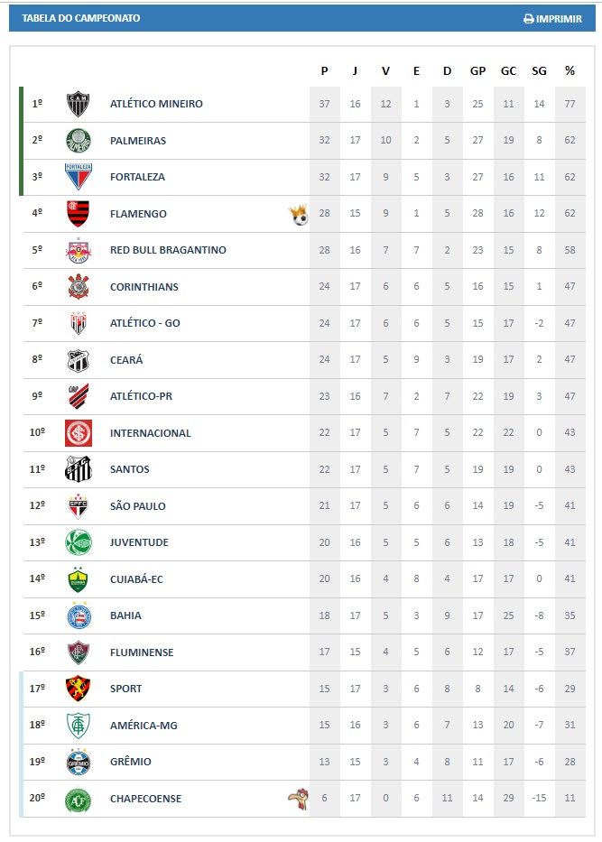Click the Red Bull Bragantino crest
602x842 pixels.
[x=79, y=250]
